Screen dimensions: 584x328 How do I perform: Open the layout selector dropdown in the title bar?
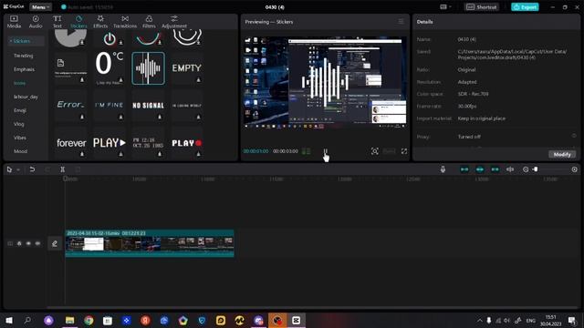pos(445,7)
